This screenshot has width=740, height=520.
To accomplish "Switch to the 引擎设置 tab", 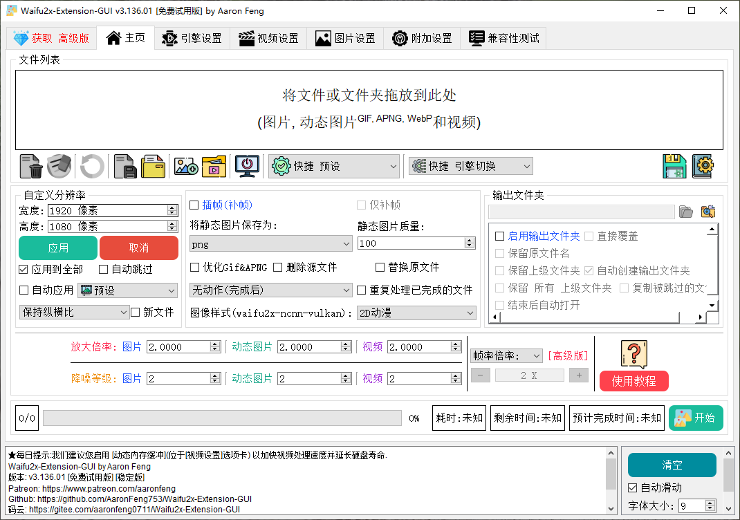I will coord(192,38).
